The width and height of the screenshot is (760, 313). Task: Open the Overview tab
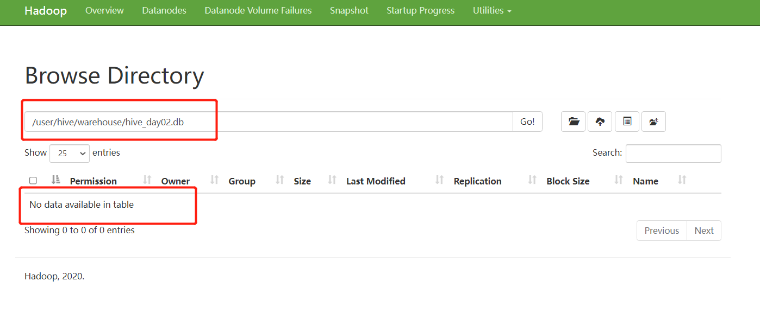(104, 11)
